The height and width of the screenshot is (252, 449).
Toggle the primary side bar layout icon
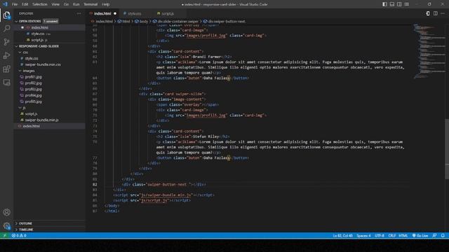tap(384, 4)
